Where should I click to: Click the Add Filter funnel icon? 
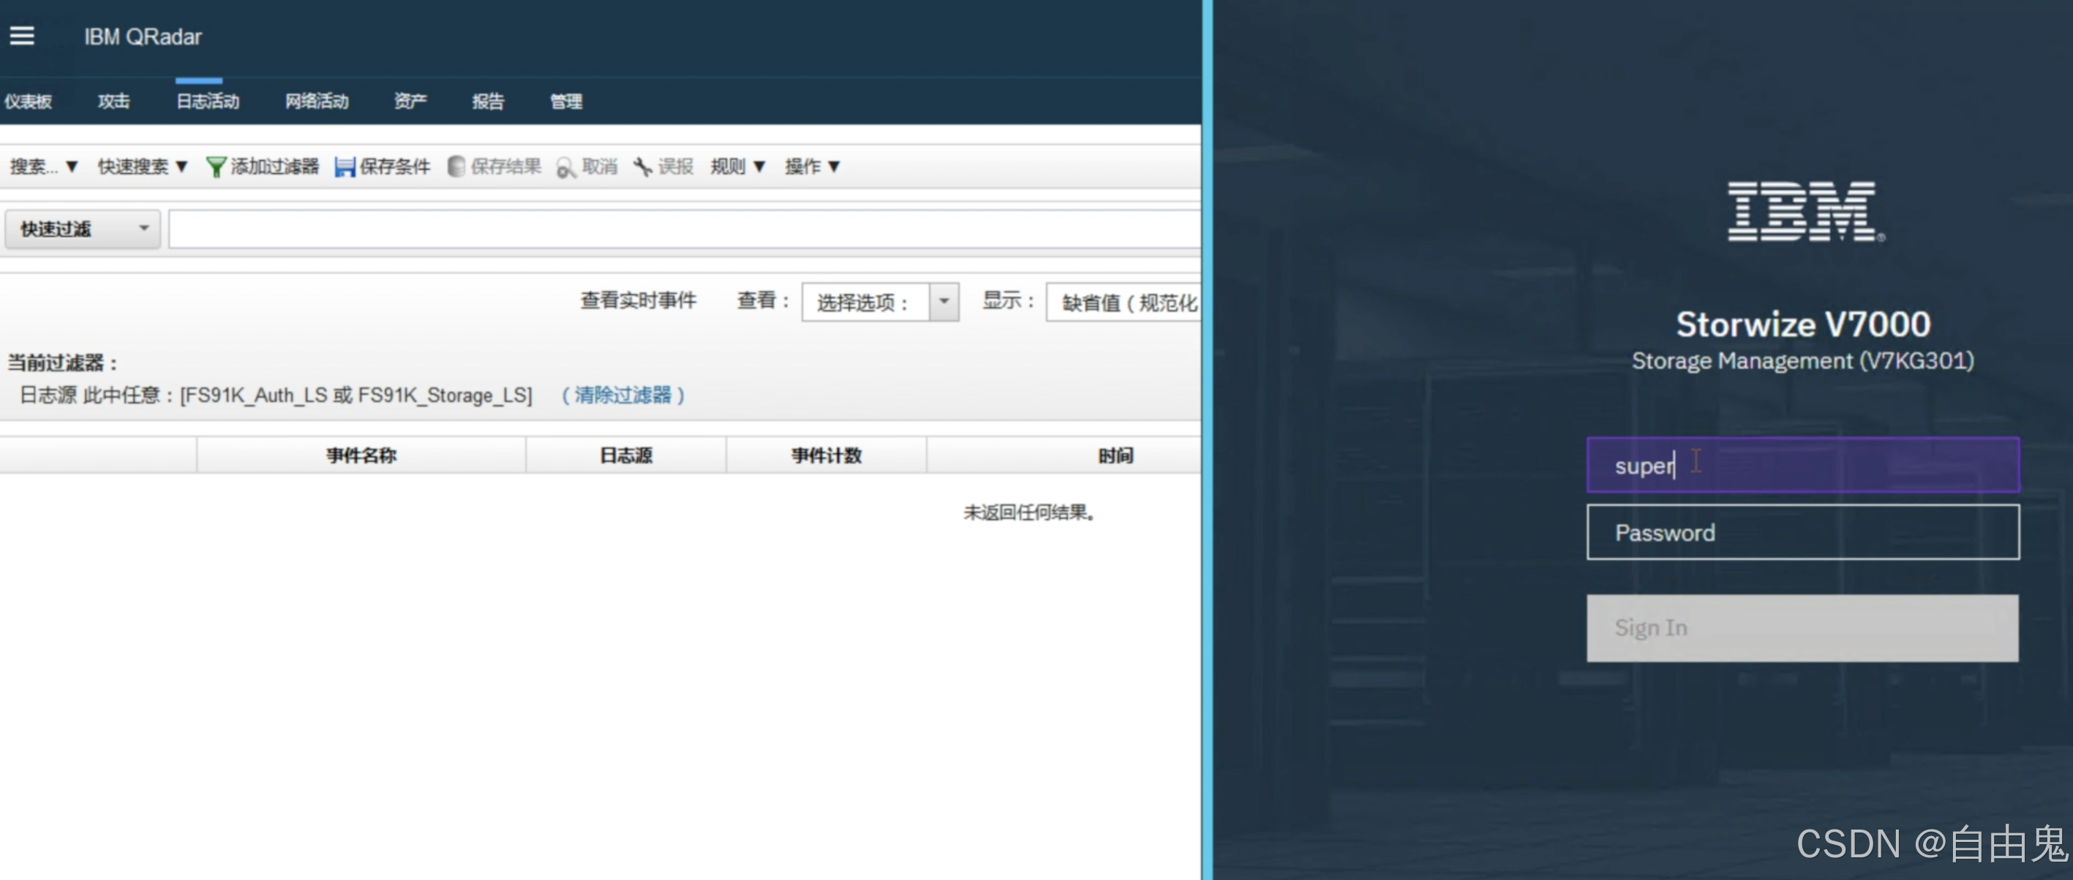pos(216,167)
